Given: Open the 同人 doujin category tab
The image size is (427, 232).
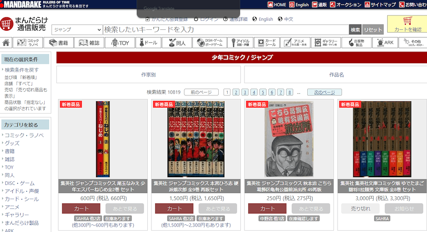Looking at the screenshot, I should (177, 43).
